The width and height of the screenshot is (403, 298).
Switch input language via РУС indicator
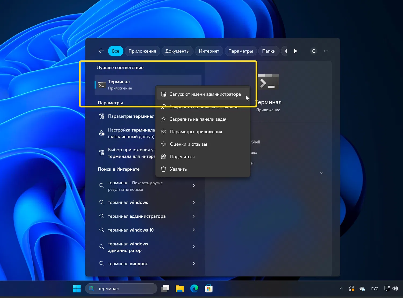[375, 289]
